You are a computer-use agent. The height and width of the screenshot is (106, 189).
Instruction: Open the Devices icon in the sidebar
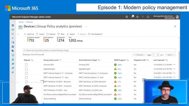13,42
